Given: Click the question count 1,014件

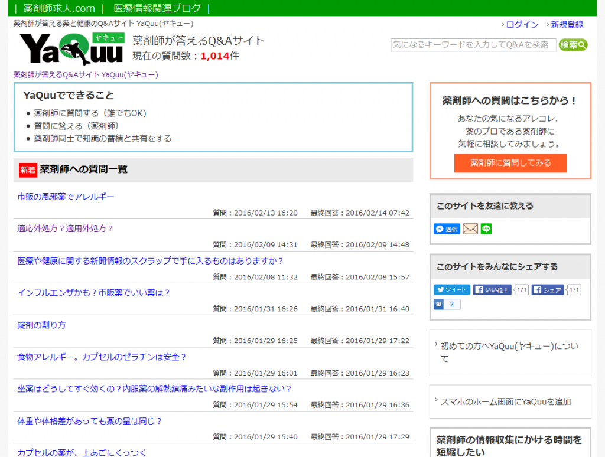Looking at the screenshot, I should point(220,56).
